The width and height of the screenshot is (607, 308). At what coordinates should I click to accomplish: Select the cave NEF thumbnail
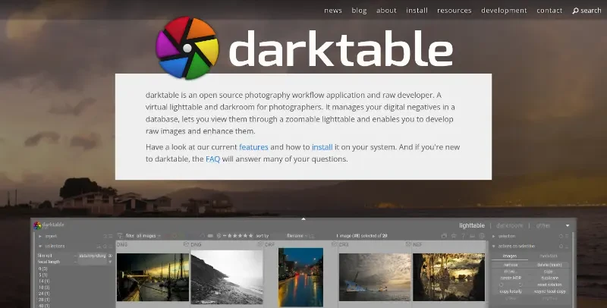click(x=448, y=277)
